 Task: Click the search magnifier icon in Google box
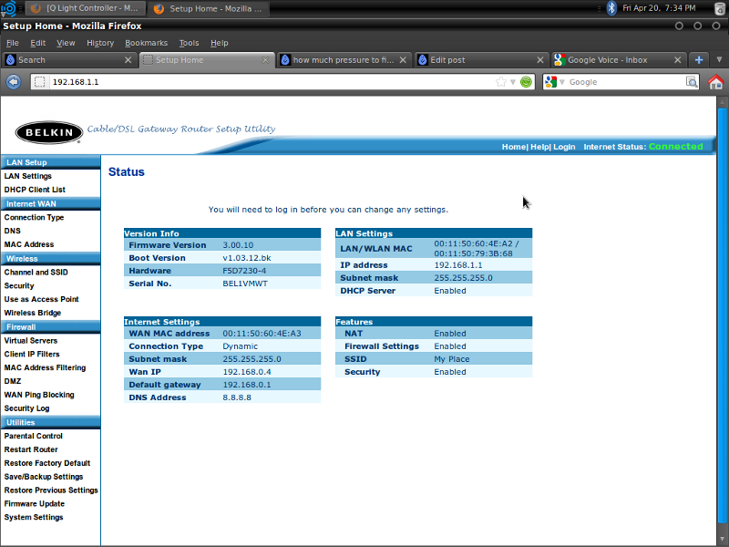pos(692,82)
